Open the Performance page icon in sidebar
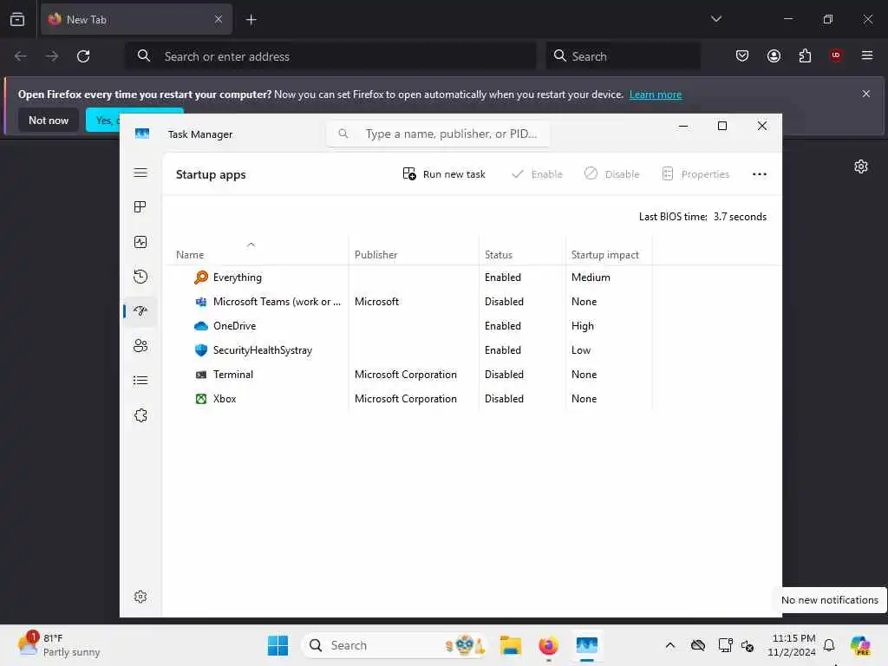The image size is (888, 666). click(x=140, y=242)
